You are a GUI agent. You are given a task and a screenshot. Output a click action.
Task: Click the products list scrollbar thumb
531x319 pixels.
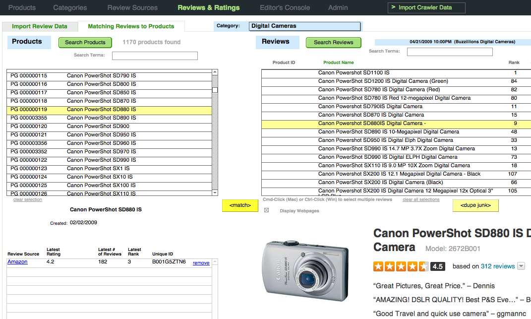[215, 90]
